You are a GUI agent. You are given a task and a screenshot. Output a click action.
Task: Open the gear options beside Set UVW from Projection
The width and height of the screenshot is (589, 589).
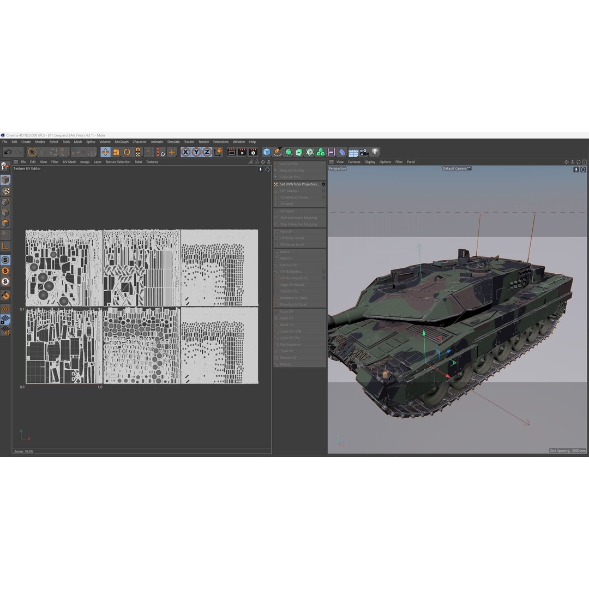tap(323, 184)
